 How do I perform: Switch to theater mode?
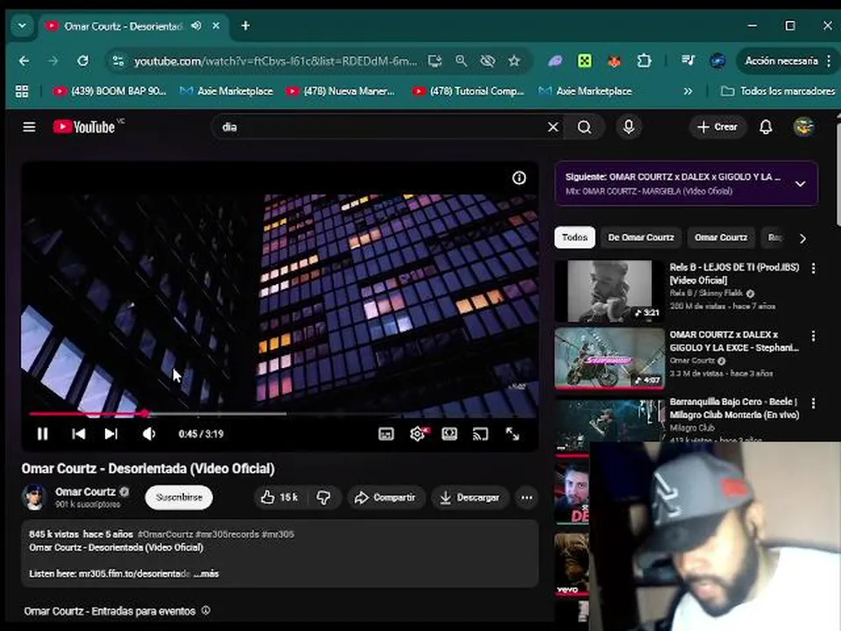tap(449, 434)
